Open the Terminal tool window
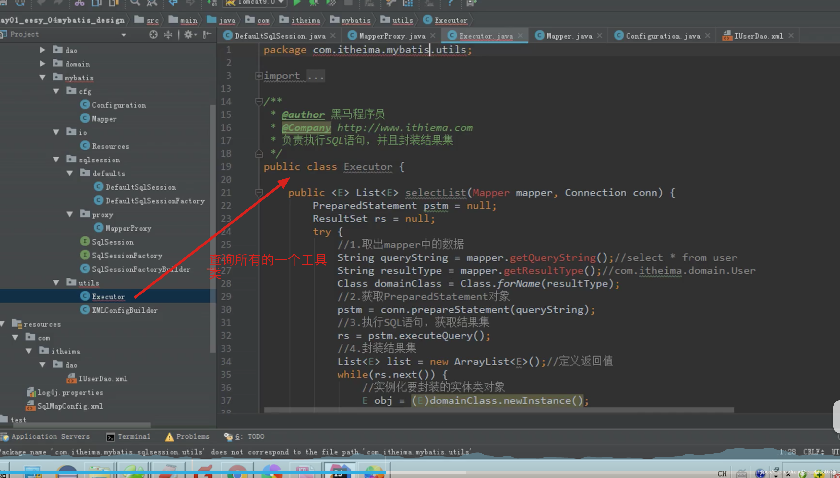840x478 pixels. [128, 436]
